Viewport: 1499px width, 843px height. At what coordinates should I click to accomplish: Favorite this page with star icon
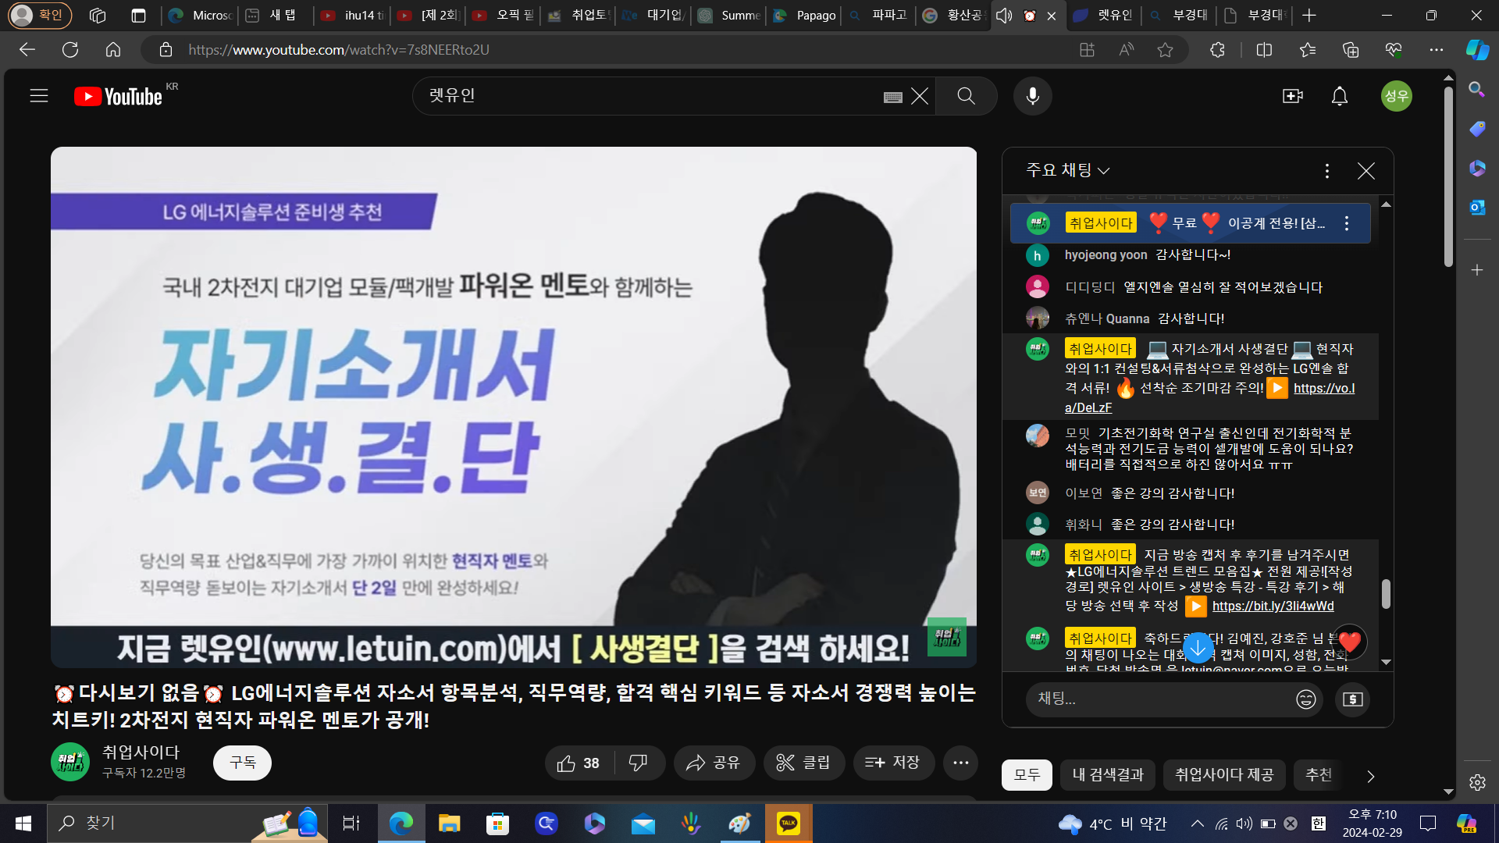click(1165, 50)
